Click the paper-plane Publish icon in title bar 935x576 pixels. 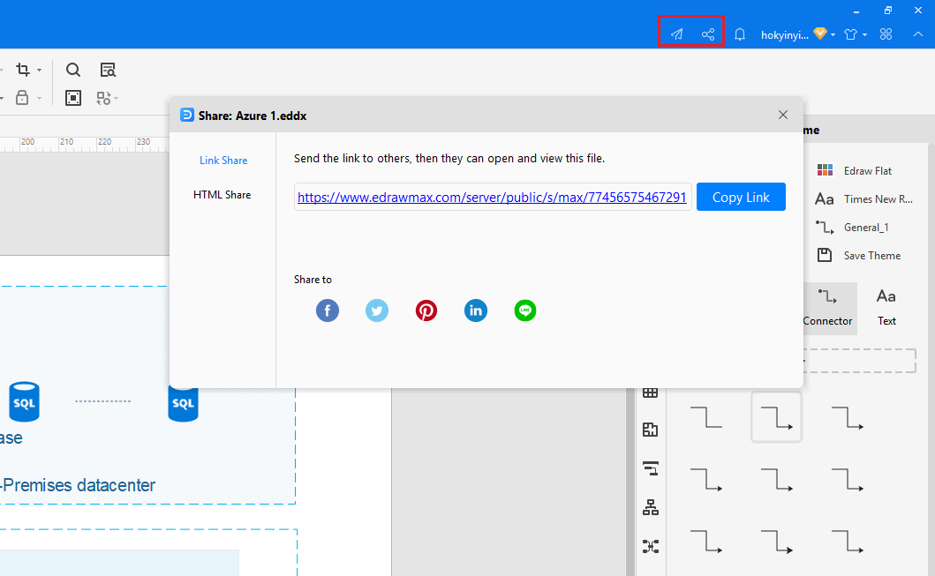(676, 34)
